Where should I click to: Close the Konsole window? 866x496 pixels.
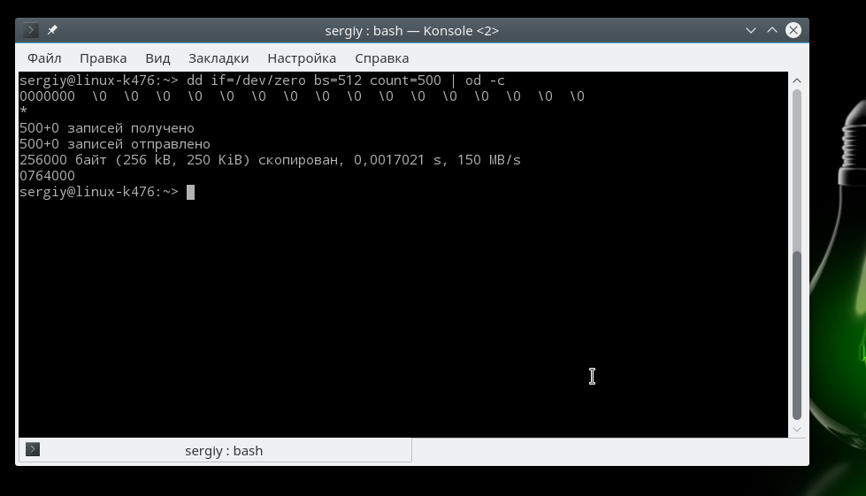click(x=793, y=30)
